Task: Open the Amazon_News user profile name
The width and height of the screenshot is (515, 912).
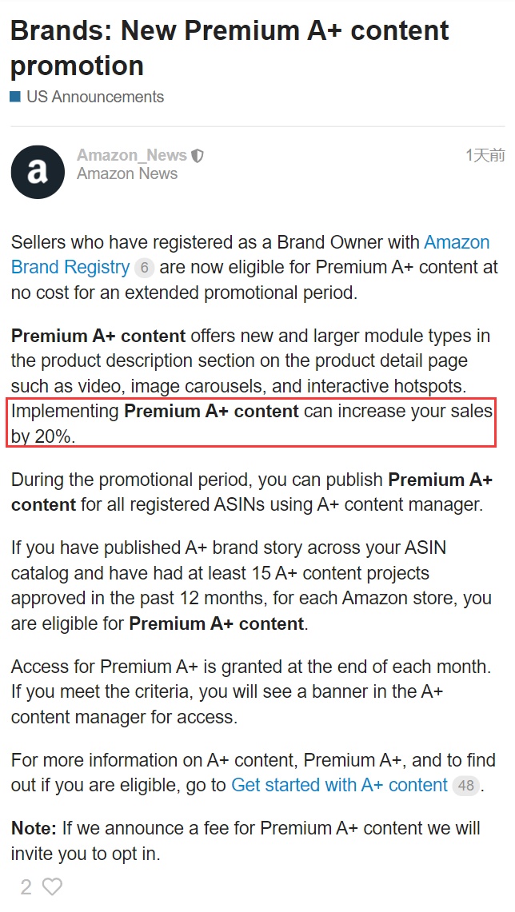Action: [131, 155]
